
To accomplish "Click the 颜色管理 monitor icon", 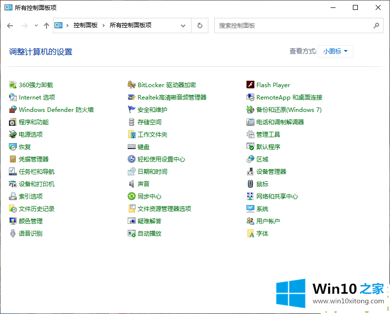I will click(x=13, y=221).
